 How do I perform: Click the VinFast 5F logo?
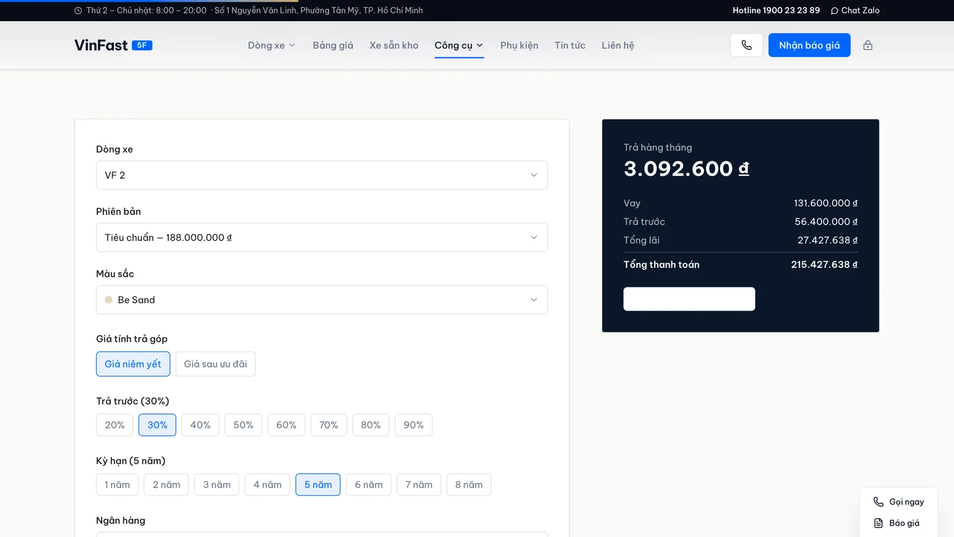click(x=113, y=45)
